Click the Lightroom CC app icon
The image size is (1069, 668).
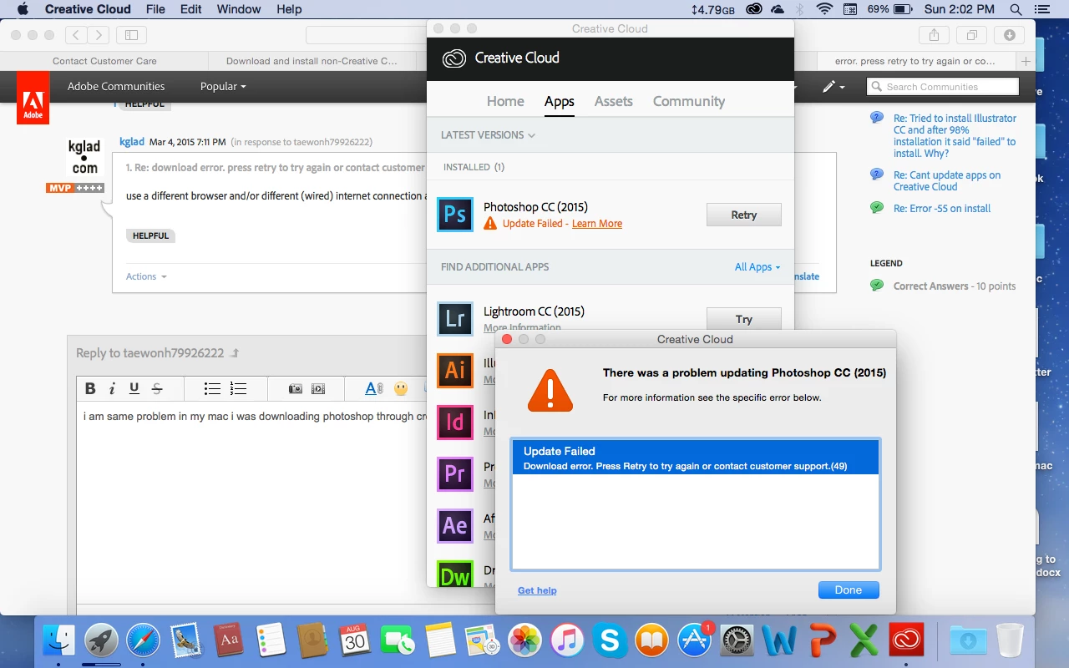pos(455,319)
